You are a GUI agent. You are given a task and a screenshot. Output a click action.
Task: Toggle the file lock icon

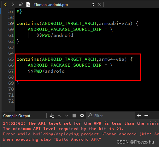[x=21, y=5]
